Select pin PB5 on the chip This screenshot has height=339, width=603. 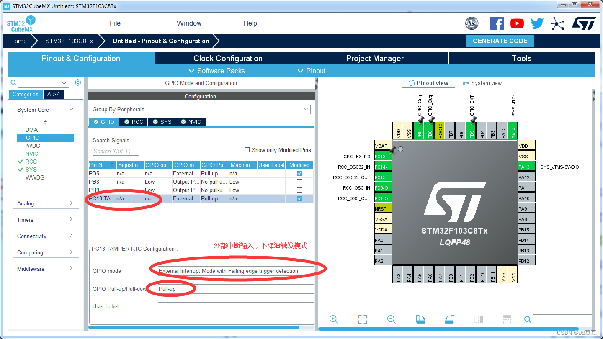click(472, 131)
